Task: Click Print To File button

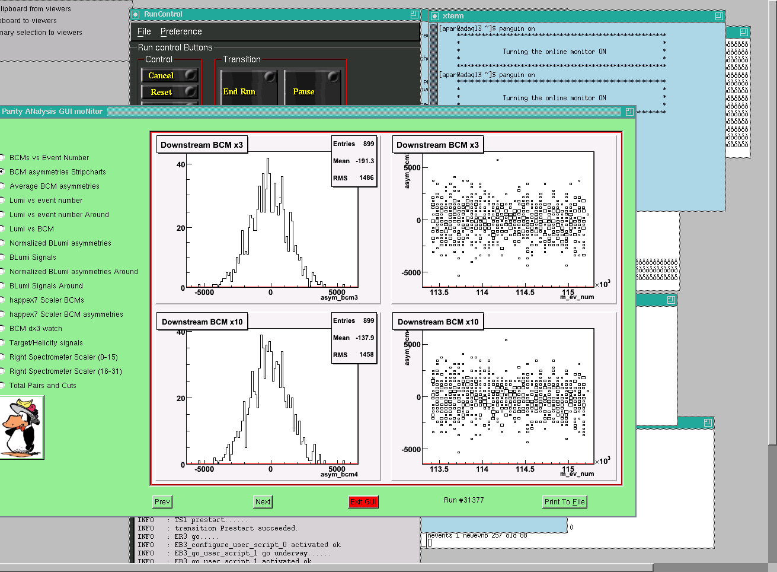Action: click(564, 502)
